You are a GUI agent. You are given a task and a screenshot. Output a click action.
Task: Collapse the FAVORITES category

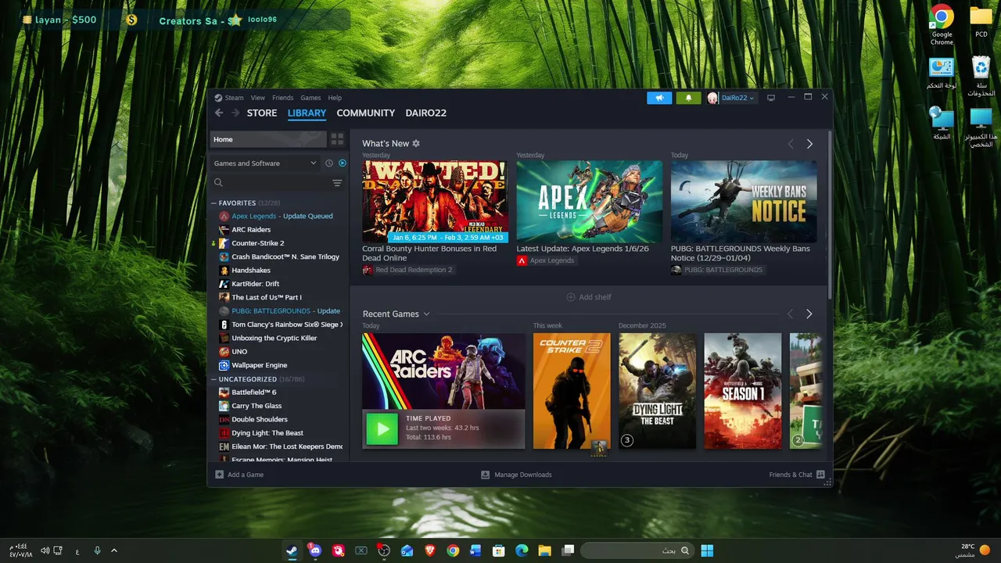(x=214, y=203)
